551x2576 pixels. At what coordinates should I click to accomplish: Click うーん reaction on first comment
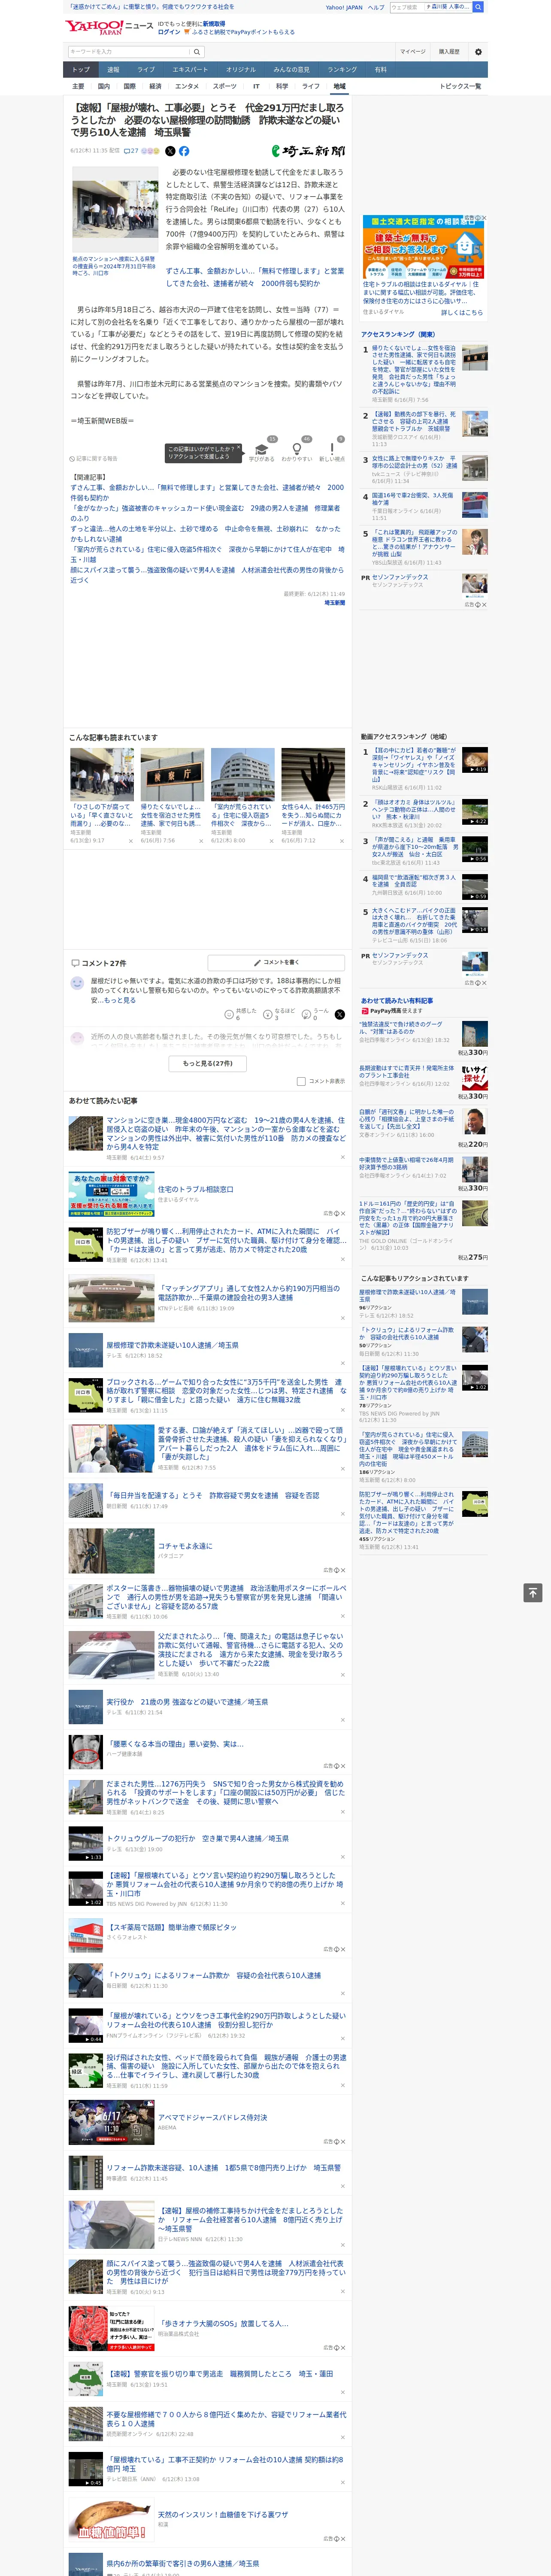tap(315, 1014)
